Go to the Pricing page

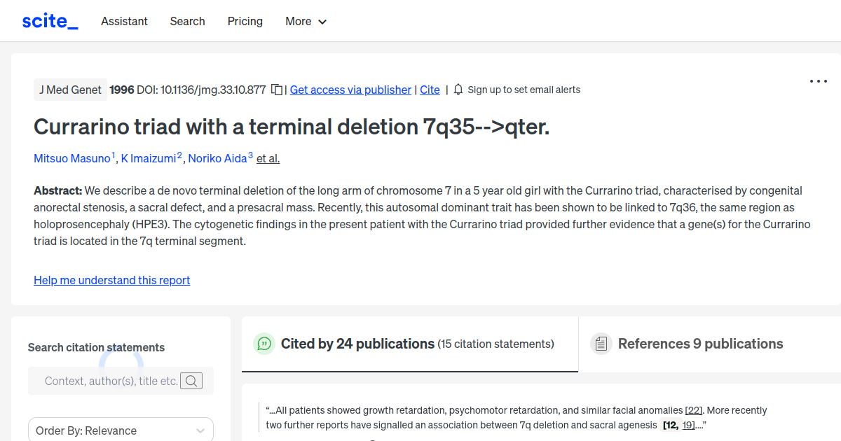245,21
